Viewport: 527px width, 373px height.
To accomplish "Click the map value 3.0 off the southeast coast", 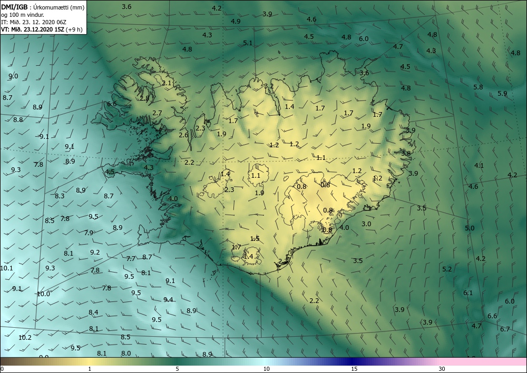I will 366,224.
